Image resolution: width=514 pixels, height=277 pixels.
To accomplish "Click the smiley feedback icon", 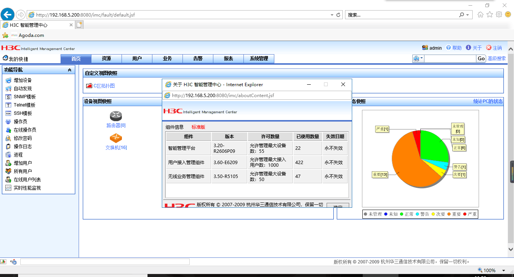I will 508,15.
